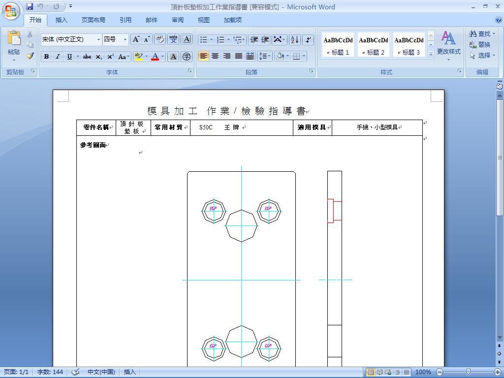Switch to the 视图 tab

203,20
